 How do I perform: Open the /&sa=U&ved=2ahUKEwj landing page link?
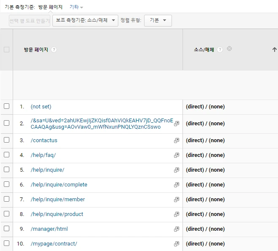[102, 124]
